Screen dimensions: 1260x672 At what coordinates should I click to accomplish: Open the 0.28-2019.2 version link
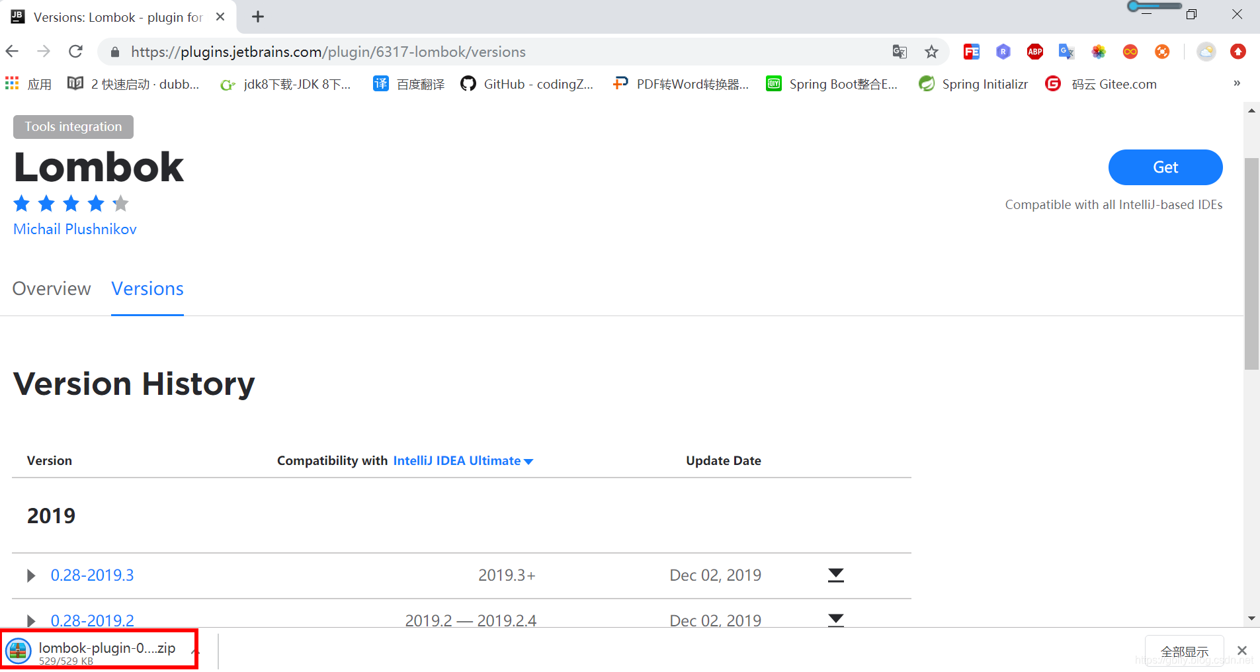coord(92,620)
